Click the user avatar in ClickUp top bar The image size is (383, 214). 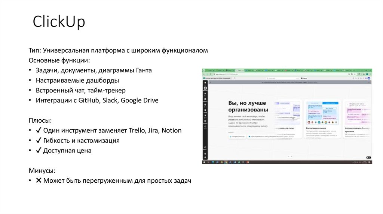coord(369,78)
